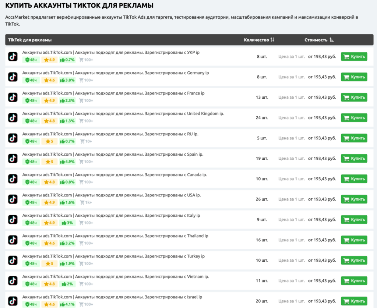Click the 2.3% thumbs-up badge in France row
Viewport: 377px width, 308px height.
point(67,101)
